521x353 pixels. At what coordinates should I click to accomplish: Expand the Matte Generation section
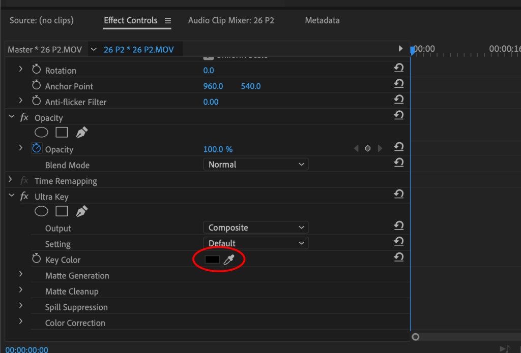pos(20,275)
